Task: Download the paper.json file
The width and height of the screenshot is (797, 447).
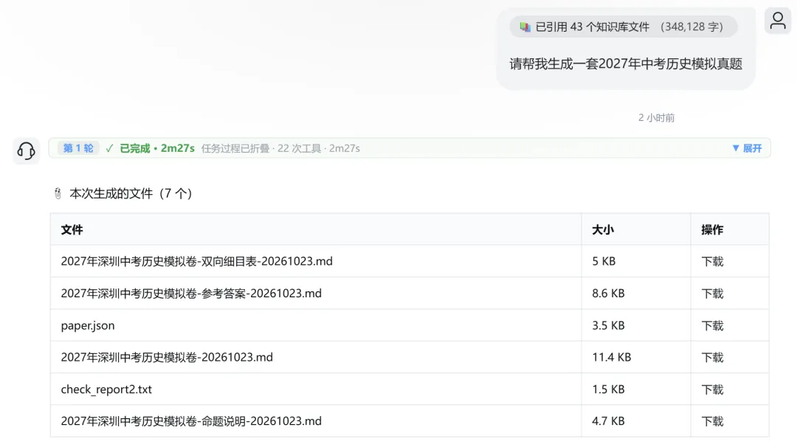Action: click(x=712, y=325)
